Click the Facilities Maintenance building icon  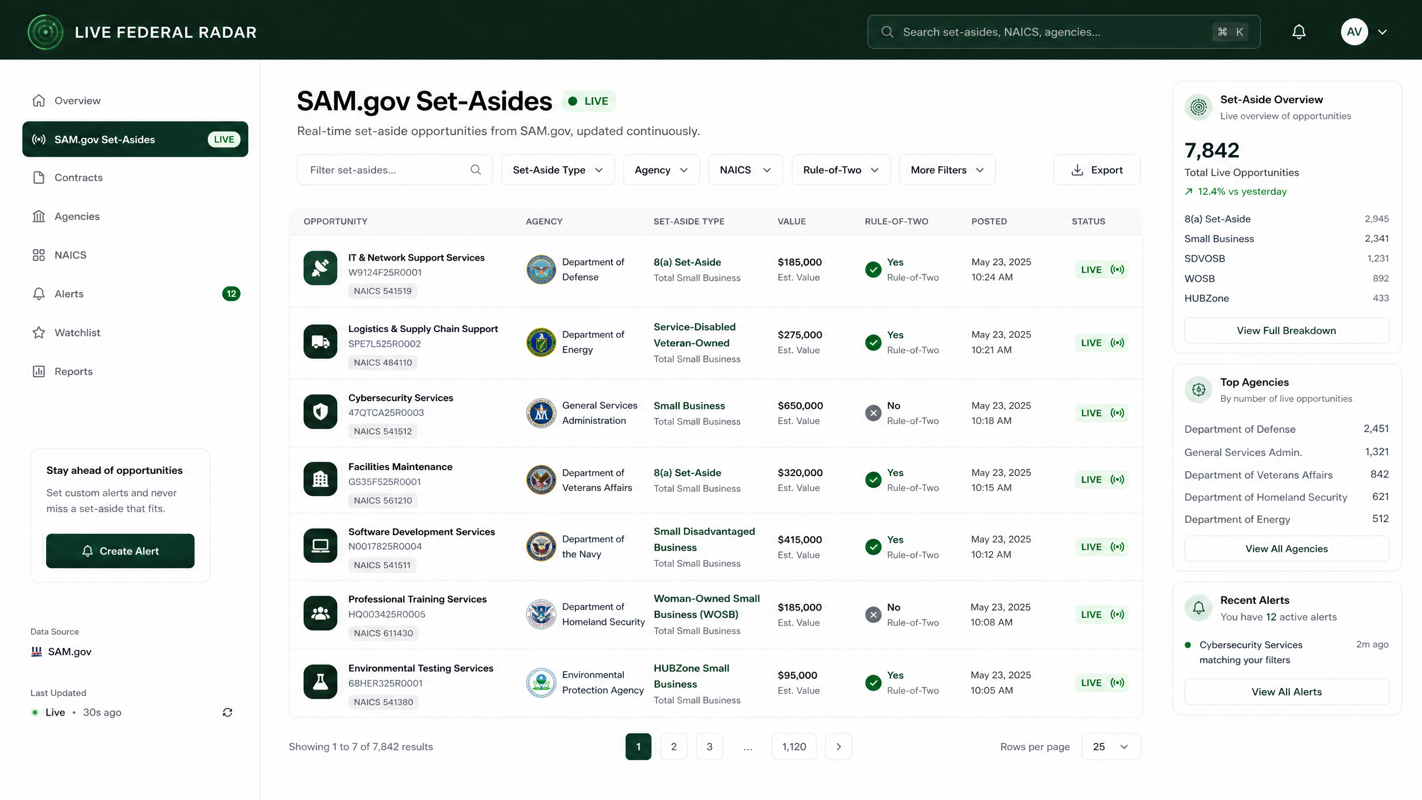320,479
